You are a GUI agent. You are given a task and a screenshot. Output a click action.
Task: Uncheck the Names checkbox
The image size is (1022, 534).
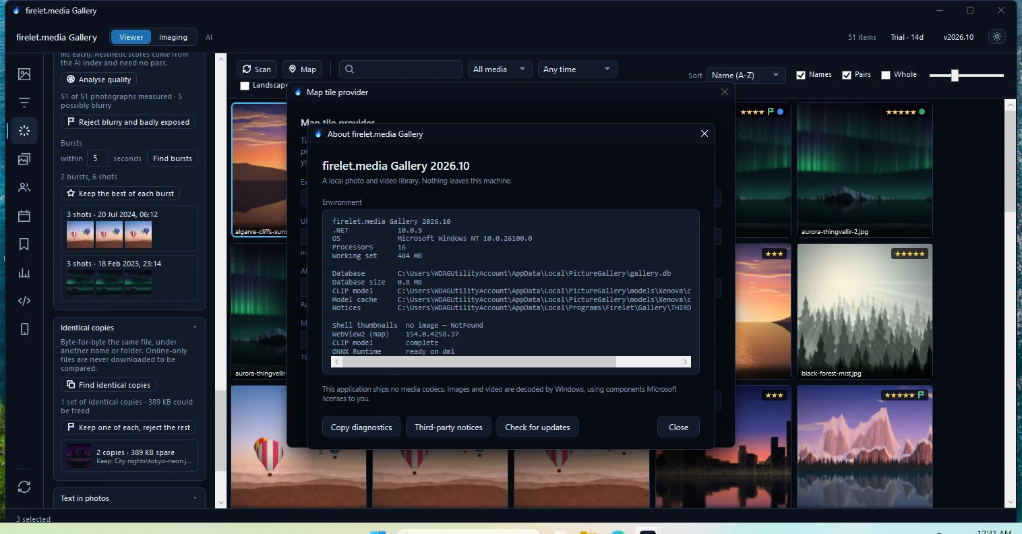pyautogui.click(x=801, y=75)
